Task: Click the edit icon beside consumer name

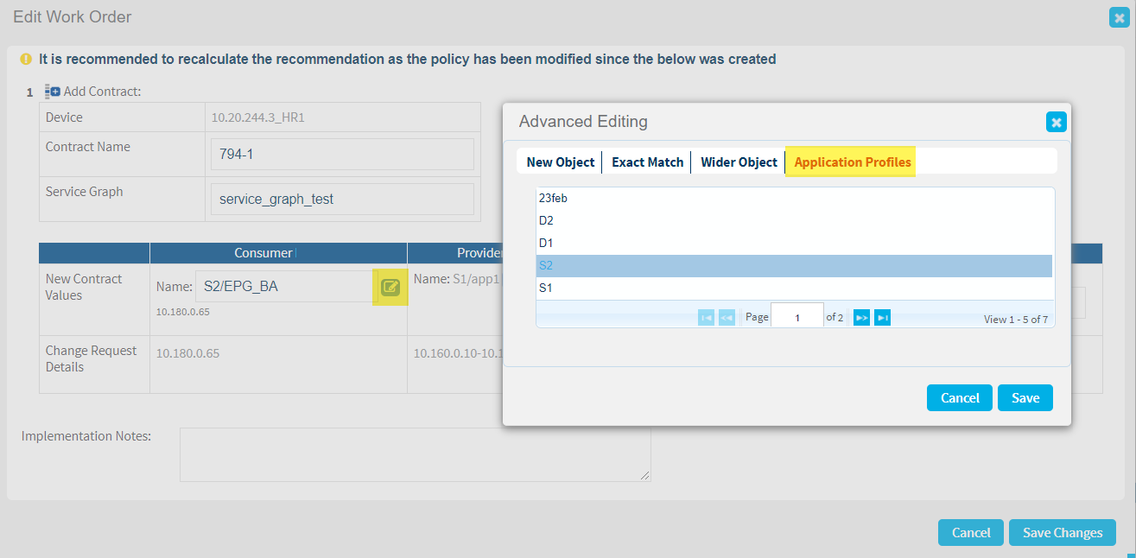Action: click(390, 287)
